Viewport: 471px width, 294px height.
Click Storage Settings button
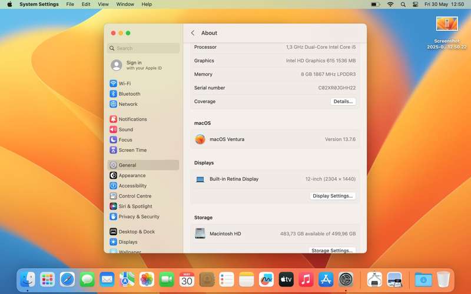(x=332, y=250)
